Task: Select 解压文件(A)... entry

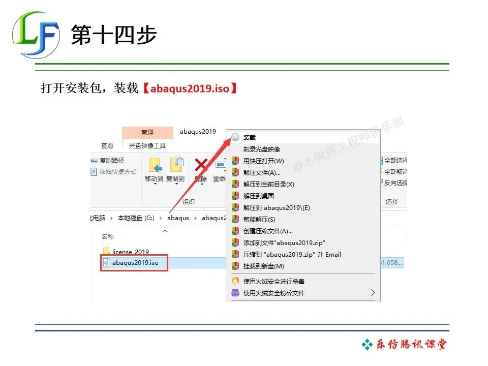Action: coord(303,173)
